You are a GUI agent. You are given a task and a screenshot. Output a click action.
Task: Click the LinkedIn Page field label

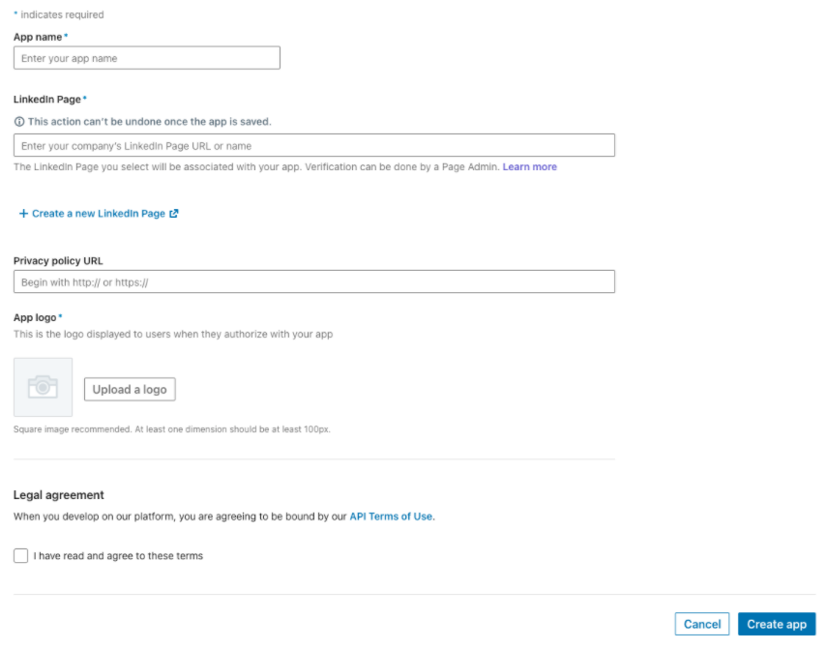47,100
